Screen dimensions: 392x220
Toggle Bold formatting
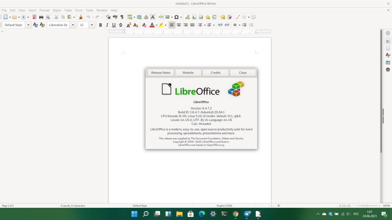click(100, 25)
